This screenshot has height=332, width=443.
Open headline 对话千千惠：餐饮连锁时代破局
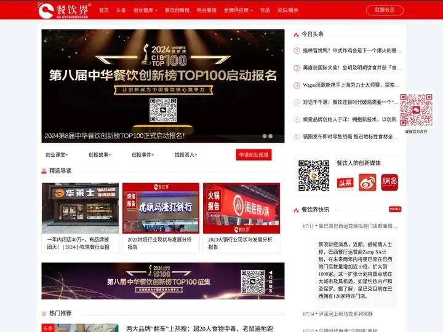click(x=351, y=102)
